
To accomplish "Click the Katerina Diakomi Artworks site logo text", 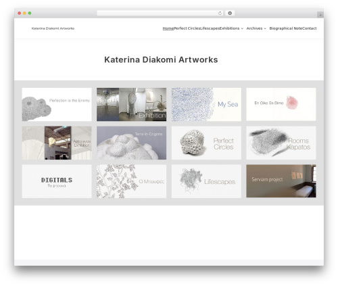I will coord(53,28).
